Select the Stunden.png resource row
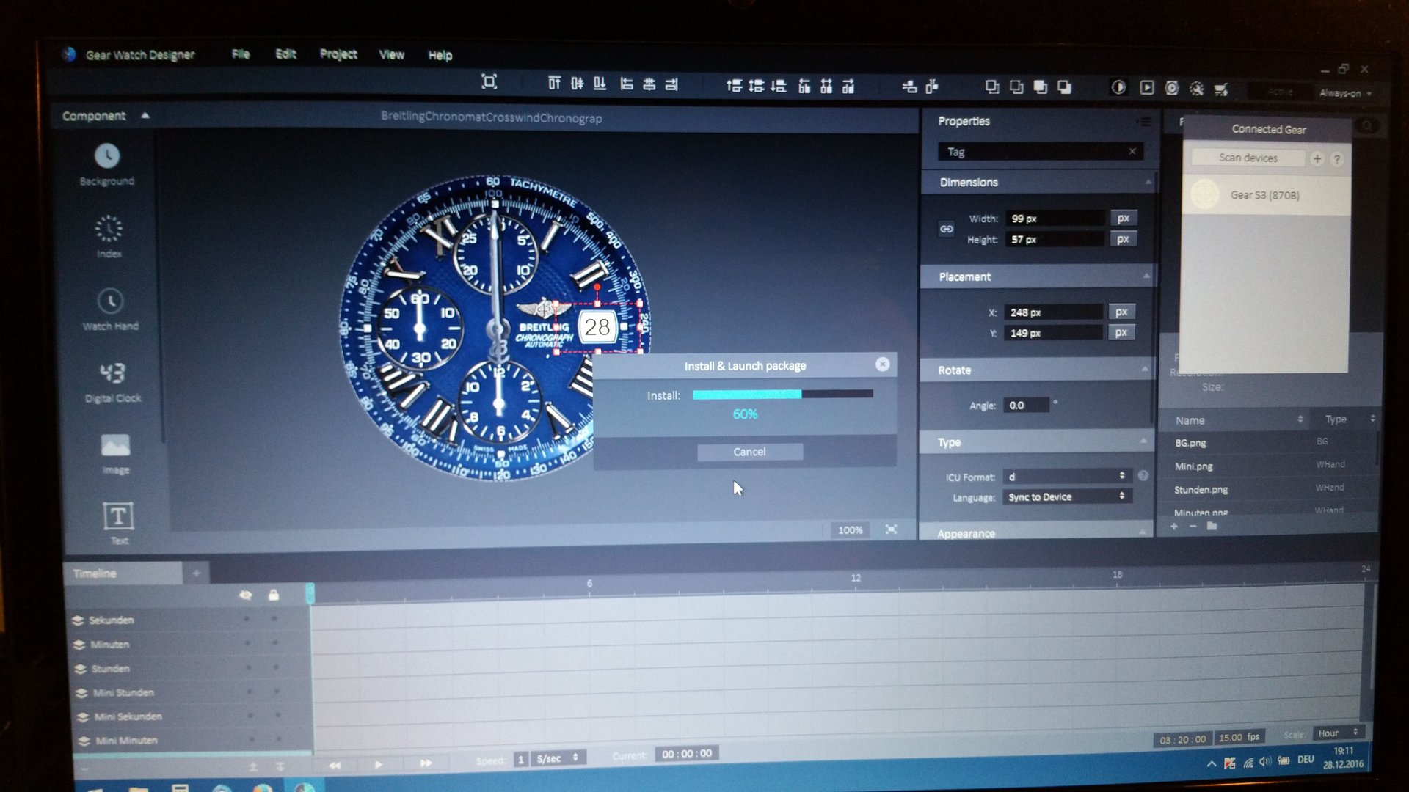 tap(1267, 489)
